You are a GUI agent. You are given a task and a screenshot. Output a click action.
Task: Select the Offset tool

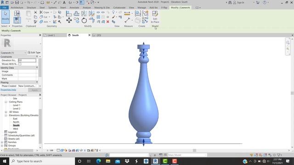tap(76, 13)
